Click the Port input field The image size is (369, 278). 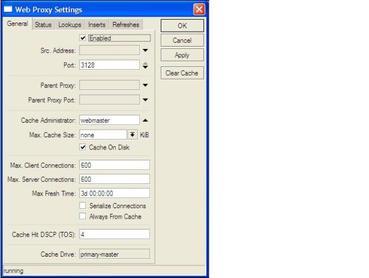tap(110, 65)
